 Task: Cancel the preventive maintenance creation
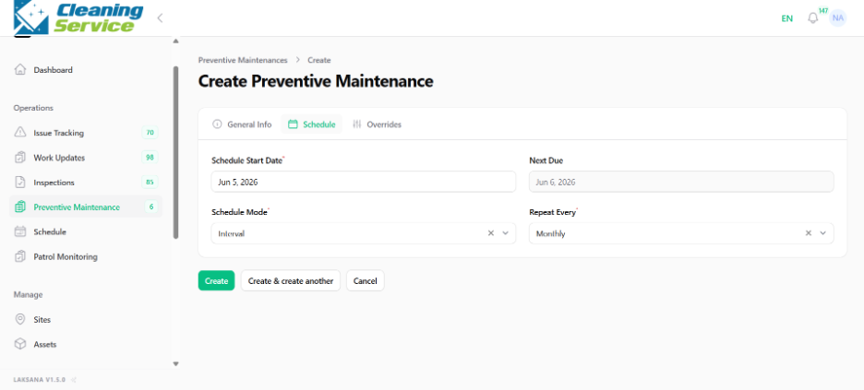[366, 280]
